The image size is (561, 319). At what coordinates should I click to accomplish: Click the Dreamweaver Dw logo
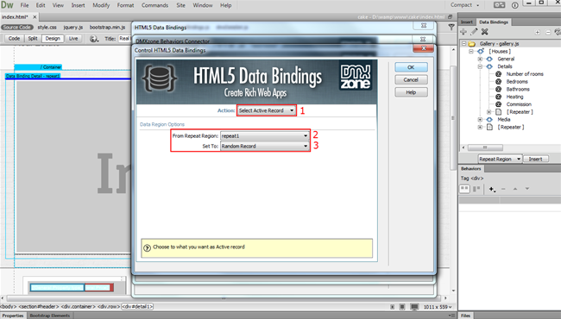pos(7,5)
